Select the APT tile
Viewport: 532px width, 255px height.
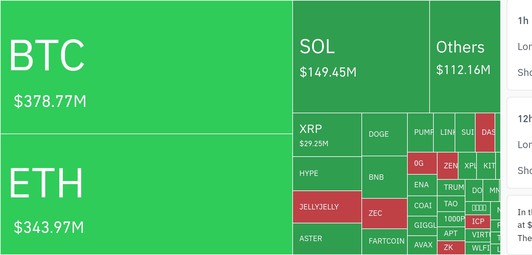tap(451, 234)
